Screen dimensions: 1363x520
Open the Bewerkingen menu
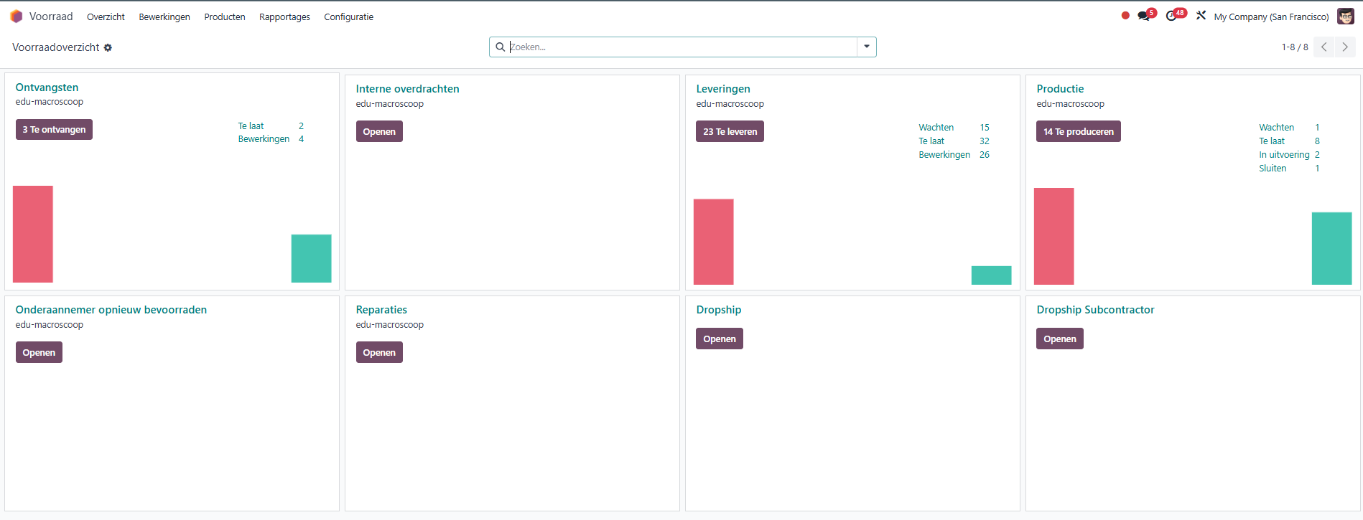pos(164,16)
